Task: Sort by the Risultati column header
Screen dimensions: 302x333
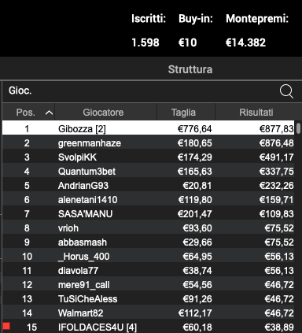Action: 256,113
